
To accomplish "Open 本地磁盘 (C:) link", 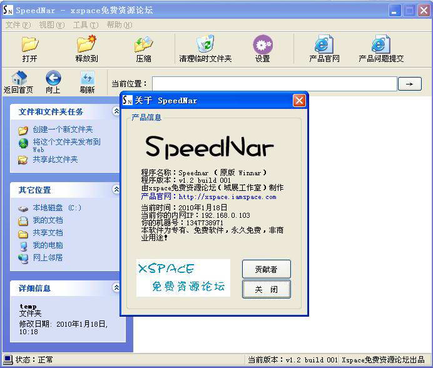I will (57, 208).
